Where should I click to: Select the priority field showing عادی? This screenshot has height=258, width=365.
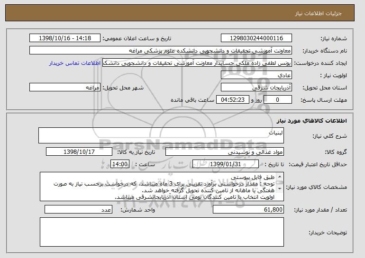(x=256, y=75)
